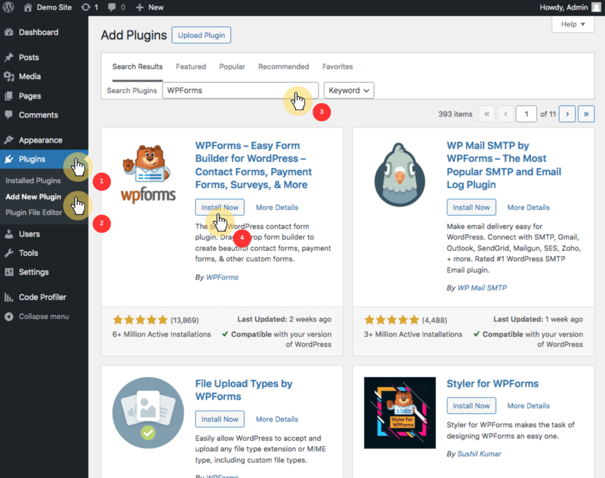Screen dimensions: 605x478
Task: Focus the Search Plugins text field
Action: 240,90
